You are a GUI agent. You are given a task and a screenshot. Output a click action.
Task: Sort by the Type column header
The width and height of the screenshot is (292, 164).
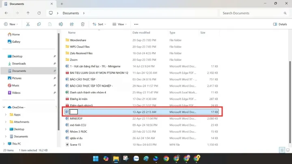click(172, 32)
